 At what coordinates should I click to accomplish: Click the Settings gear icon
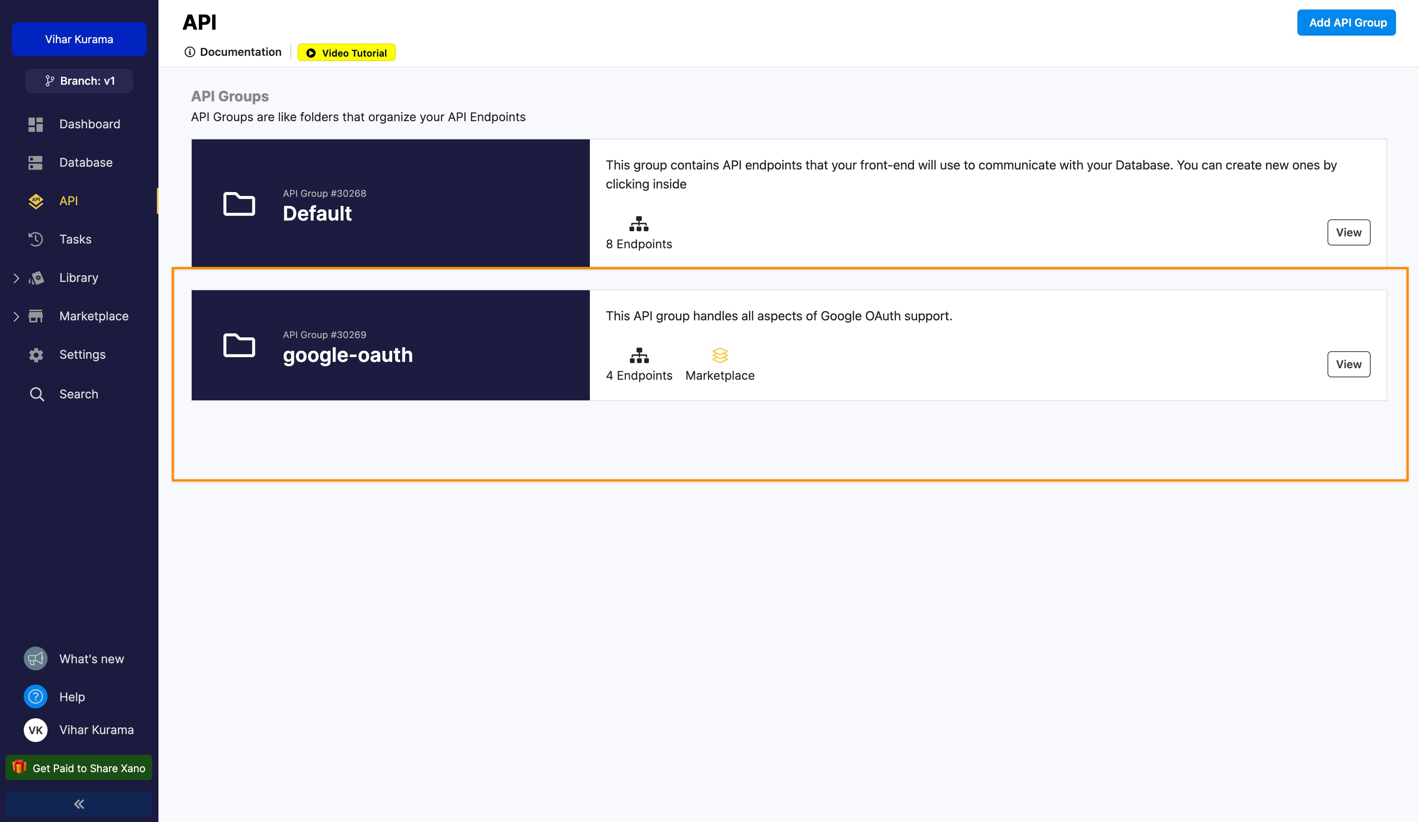tap(36, 355)
